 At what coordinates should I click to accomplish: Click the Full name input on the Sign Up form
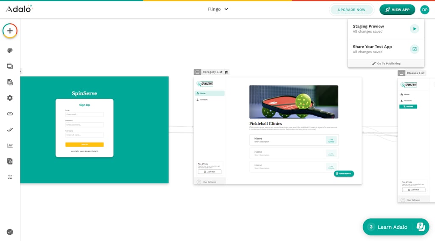pyautogui.click(x=85, y=135)
